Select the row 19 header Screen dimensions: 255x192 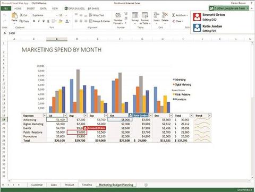[x=4, y=120]
